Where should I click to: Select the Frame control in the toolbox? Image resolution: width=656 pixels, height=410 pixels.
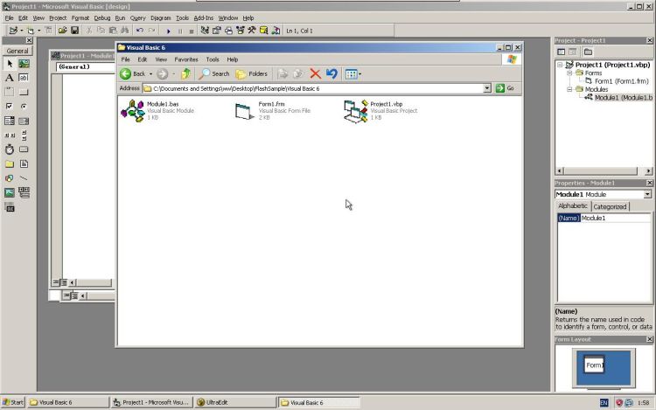10,92
